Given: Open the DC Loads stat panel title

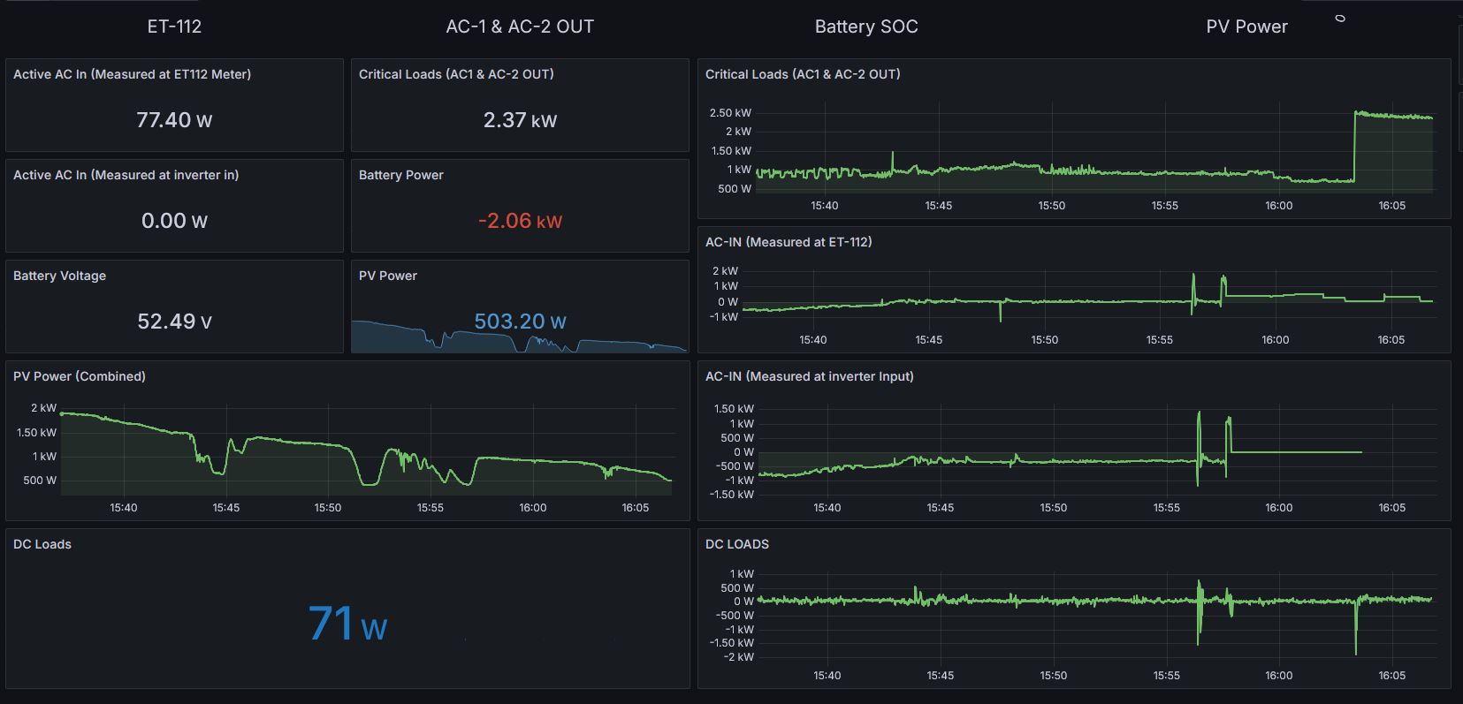Looking at the screenshot, I should tap(42, 544).
